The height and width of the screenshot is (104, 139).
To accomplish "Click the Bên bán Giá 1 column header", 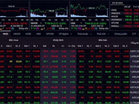I will coord(80,46).
